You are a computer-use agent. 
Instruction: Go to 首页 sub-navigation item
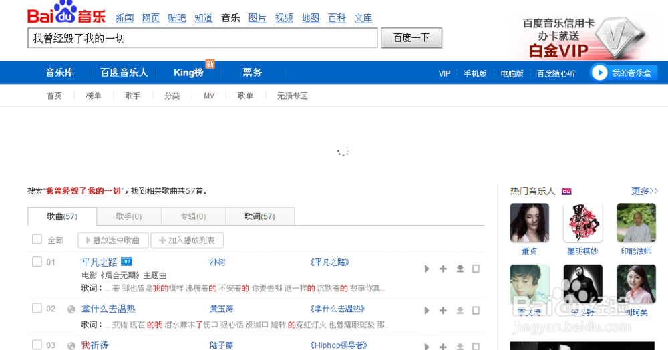point(54,96)
